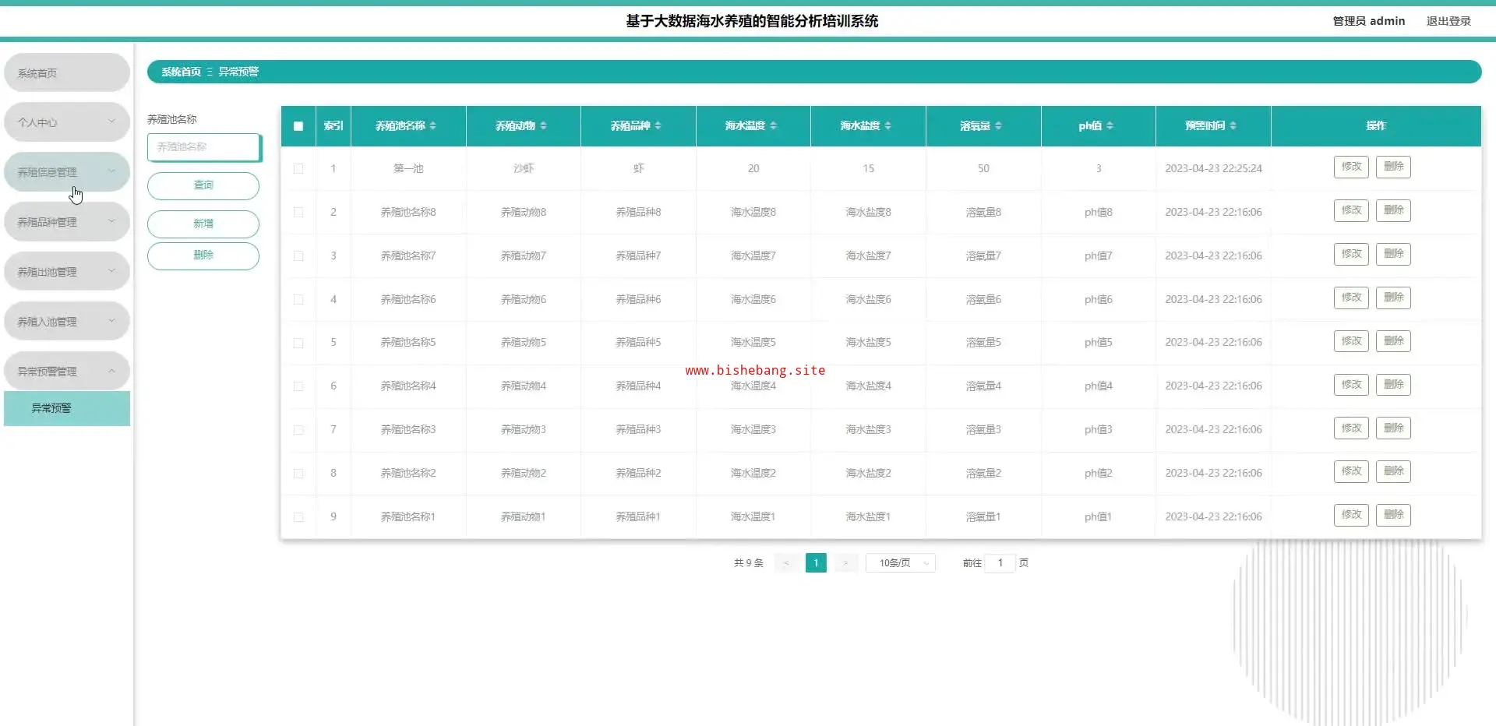Image resolution: width=1496 pixels, height=726 pixels.
Task: Click the 索引 column header
Action: (333, 126)
